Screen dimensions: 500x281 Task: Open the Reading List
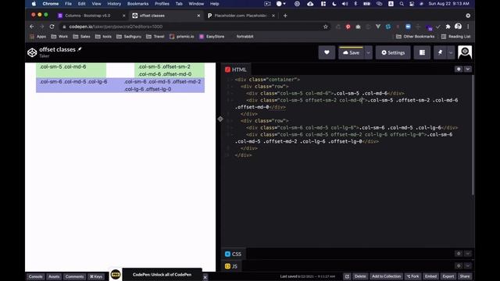455,37
